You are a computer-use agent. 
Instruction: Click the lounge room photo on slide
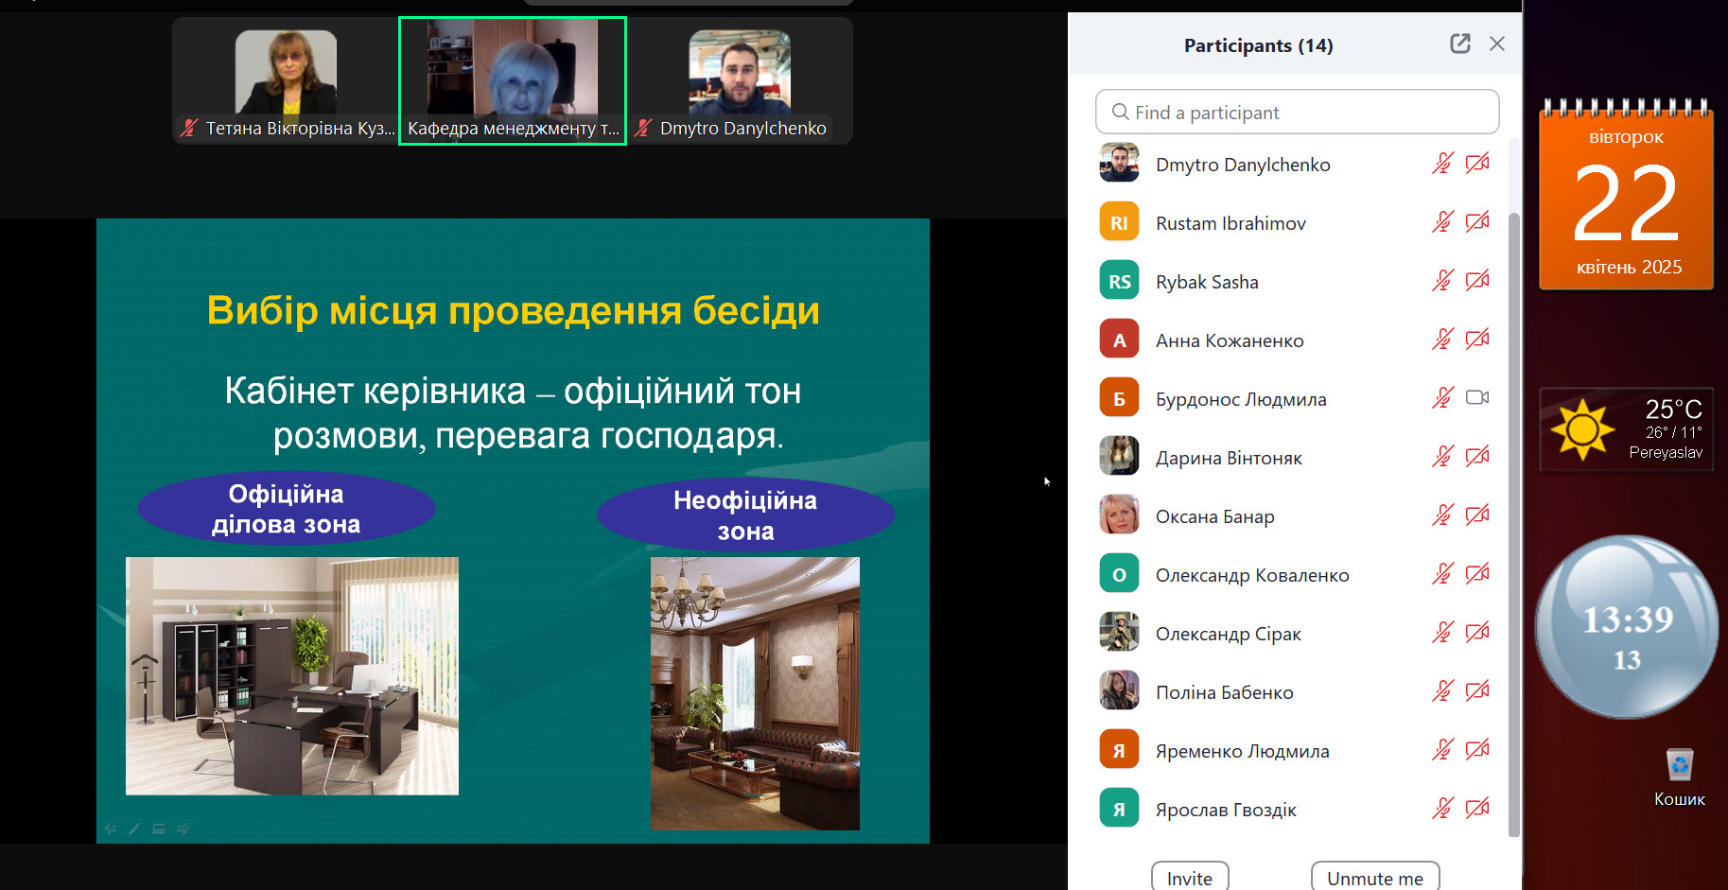pyautogui.click(x=755, y=693)
